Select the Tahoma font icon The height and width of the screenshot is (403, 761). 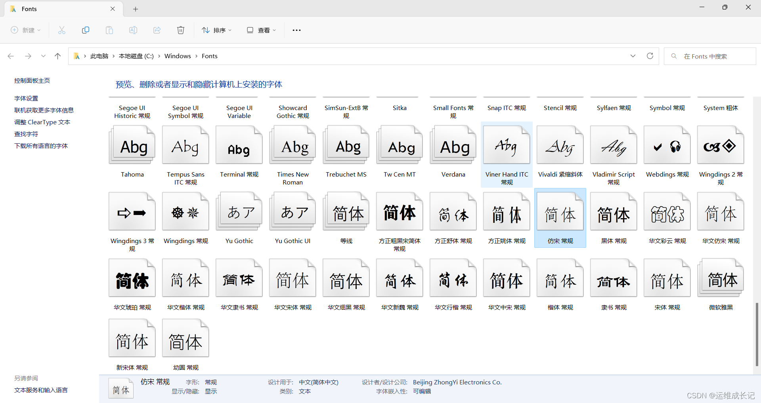click(x=132, y=145)
